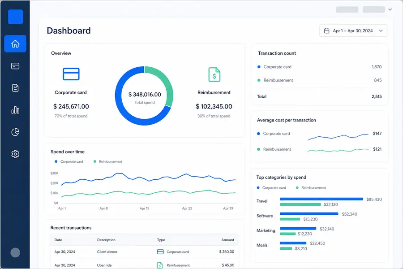This screenshot has height=269, width=403.
Task: Click the blue Marketing bar showing $32,140
Action: [x=298, y=229]
